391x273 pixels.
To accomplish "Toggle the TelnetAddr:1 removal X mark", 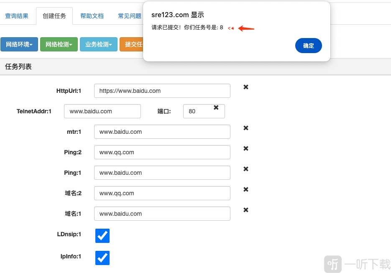I will [x=216, y=107].
